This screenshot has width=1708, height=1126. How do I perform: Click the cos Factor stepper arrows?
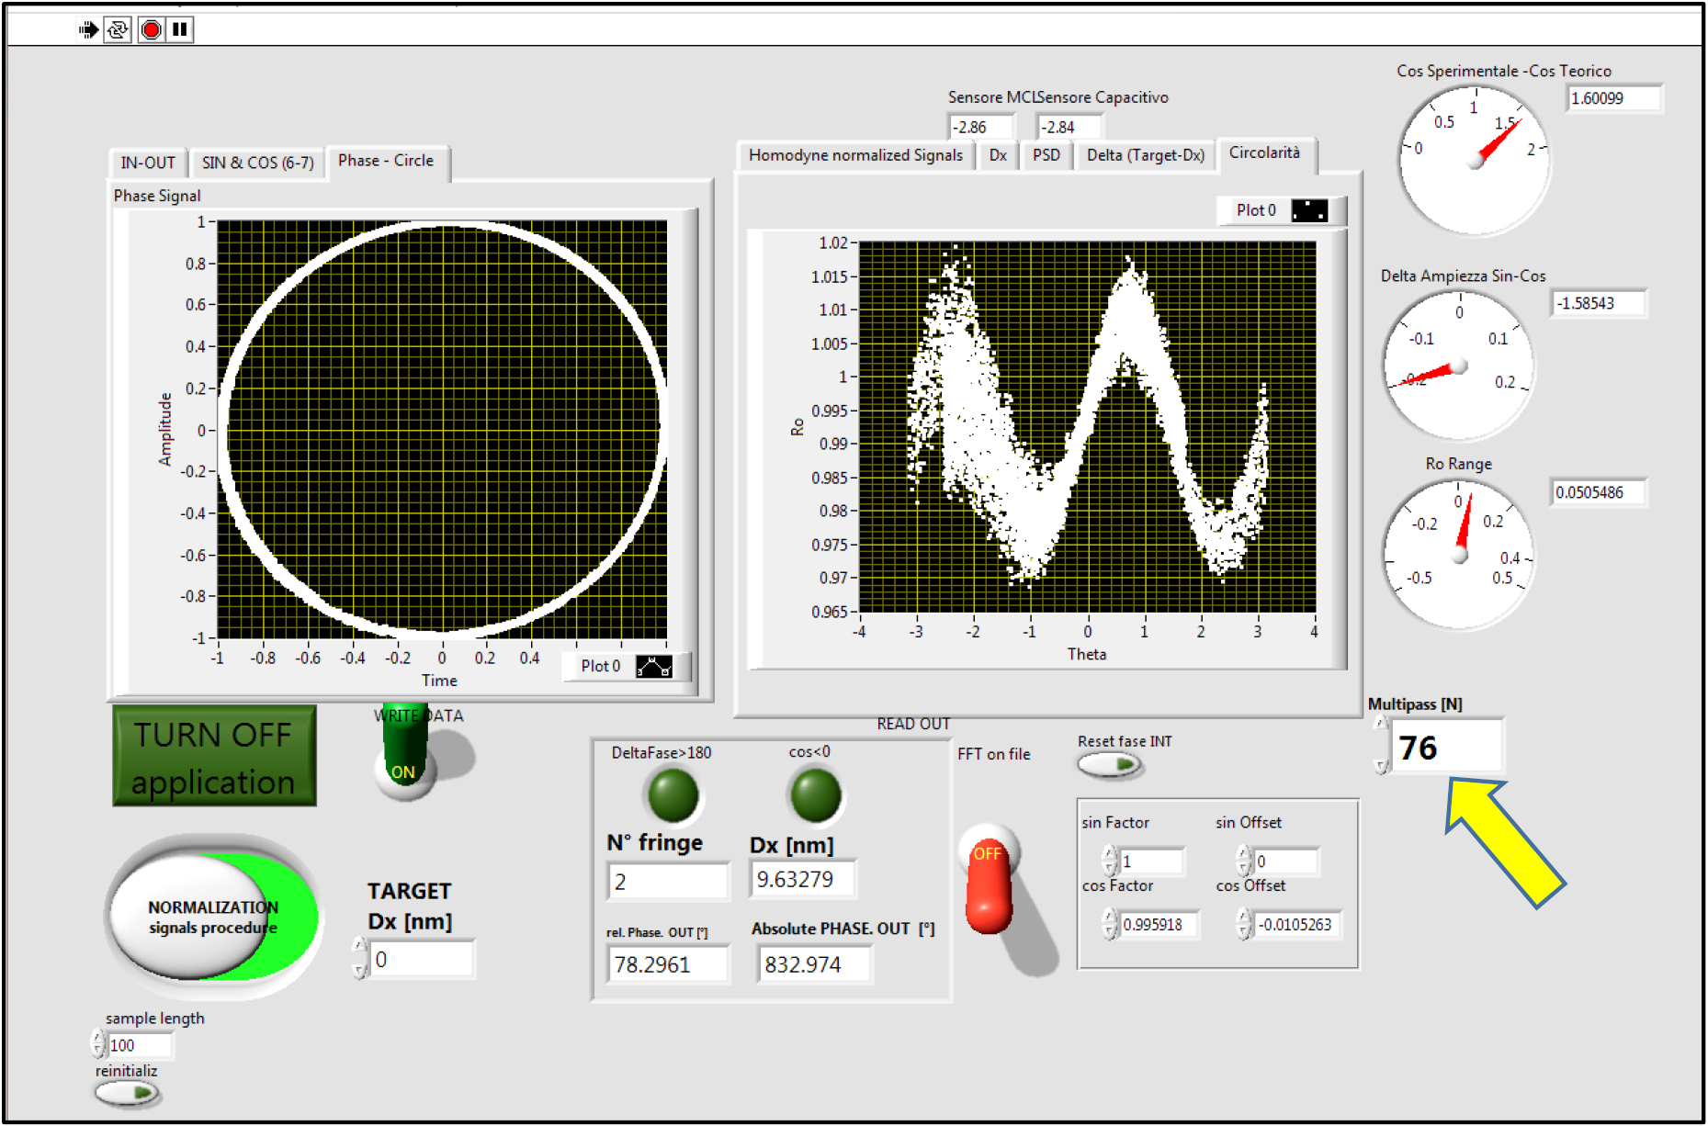click(x=1110, y=924)
